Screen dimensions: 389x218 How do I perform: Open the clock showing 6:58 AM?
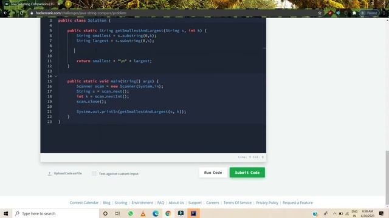367,214
